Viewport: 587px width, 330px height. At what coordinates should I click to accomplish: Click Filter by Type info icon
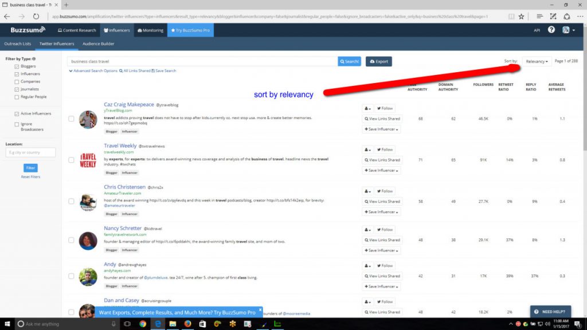[x=34, y=59]
